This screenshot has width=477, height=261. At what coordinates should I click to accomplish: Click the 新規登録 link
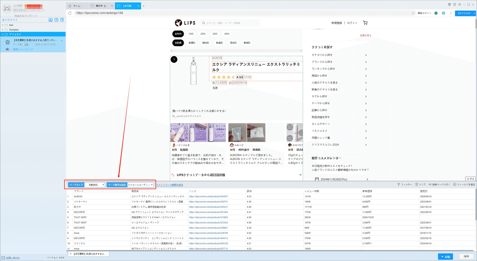pos(336,23)
